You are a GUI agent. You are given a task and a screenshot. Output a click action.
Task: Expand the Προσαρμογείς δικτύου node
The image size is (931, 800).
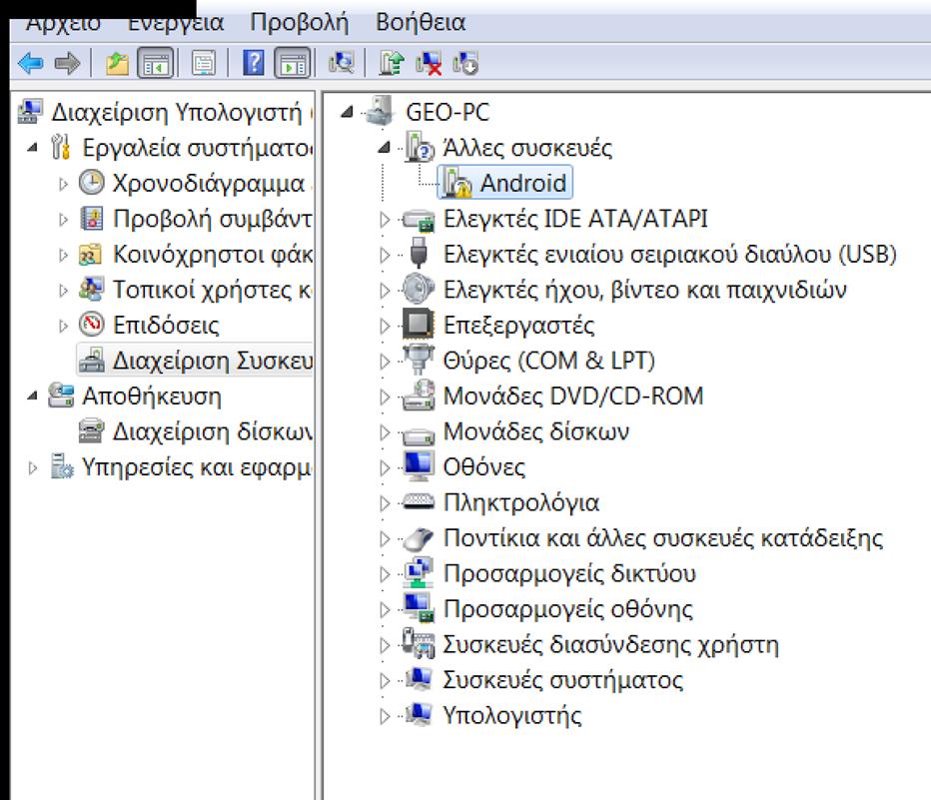(x=387, y=574)
